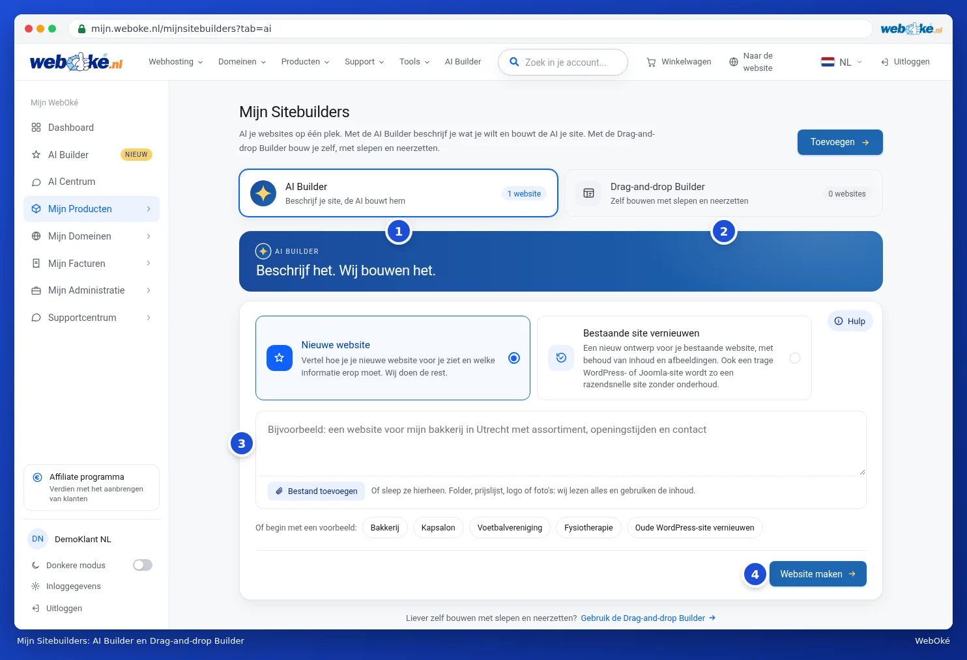Click the browser URL address field
967x660 pixels.
coord(470,29)
